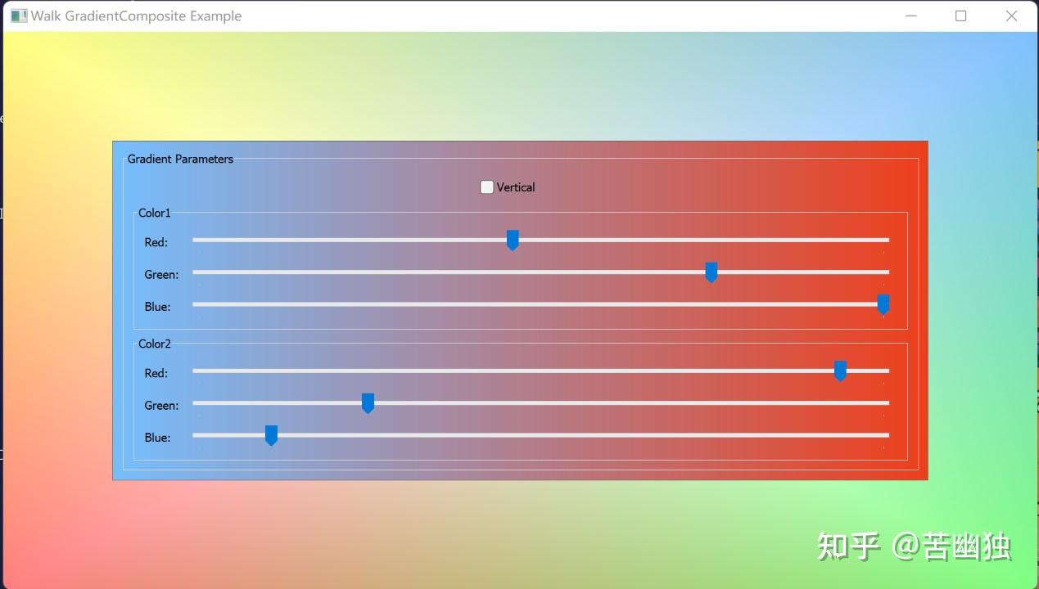This screenshot has width=1039, height=589.
Task: Click the Blue: label under Color1
Action: pos(158,307)
